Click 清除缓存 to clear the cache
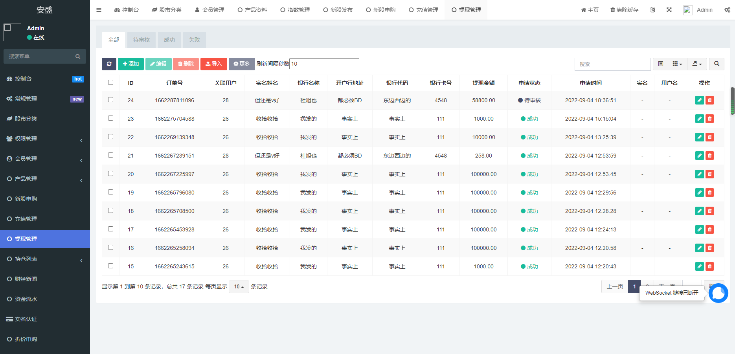The height and width of the screenshot is (354, 735). (x=624, y=10)
